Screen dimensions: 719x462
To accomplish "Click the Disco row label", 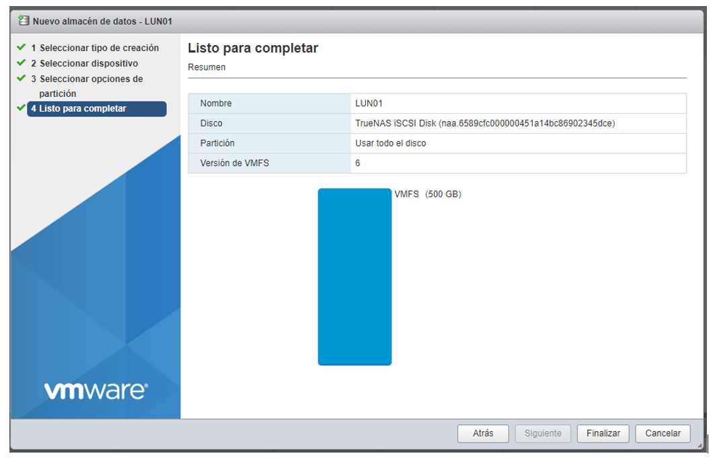I will [x=211, y=123].
